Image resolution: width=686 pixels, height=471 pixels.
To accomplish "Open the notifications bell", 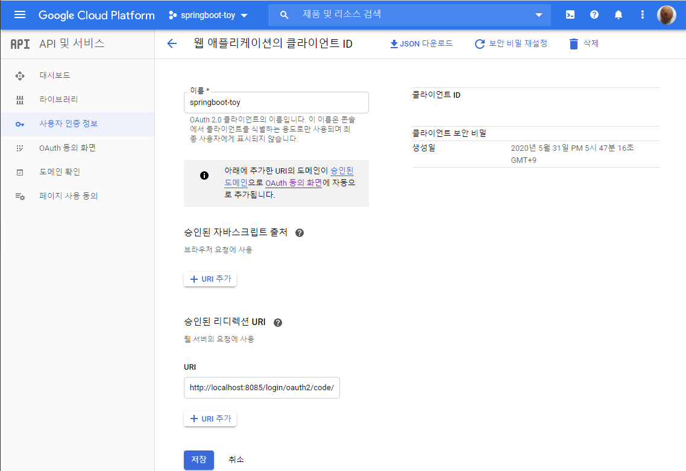I will click(618, 15).
